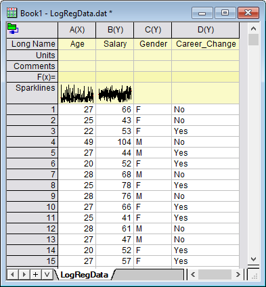Maximize the Book1 window
The image size is (266, 287).
tap(225, 13)
